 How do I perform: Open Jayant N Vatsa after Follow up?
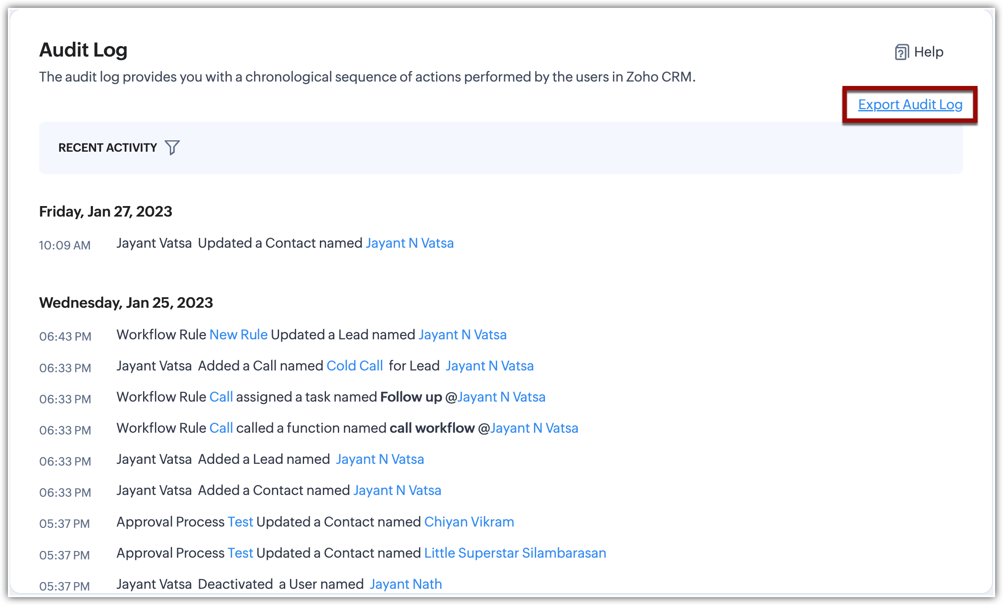[501, 397]
